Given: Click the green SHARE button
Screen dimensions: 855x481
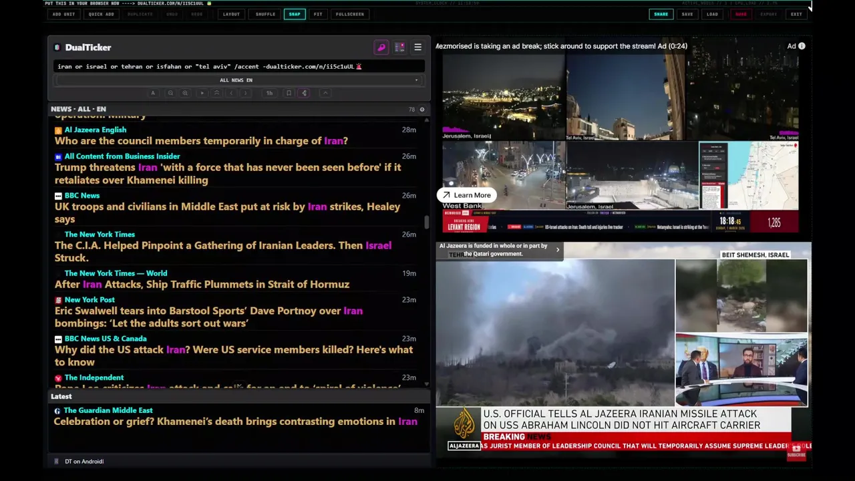Looking at the screenshot, I should click(x=661, y=14).
